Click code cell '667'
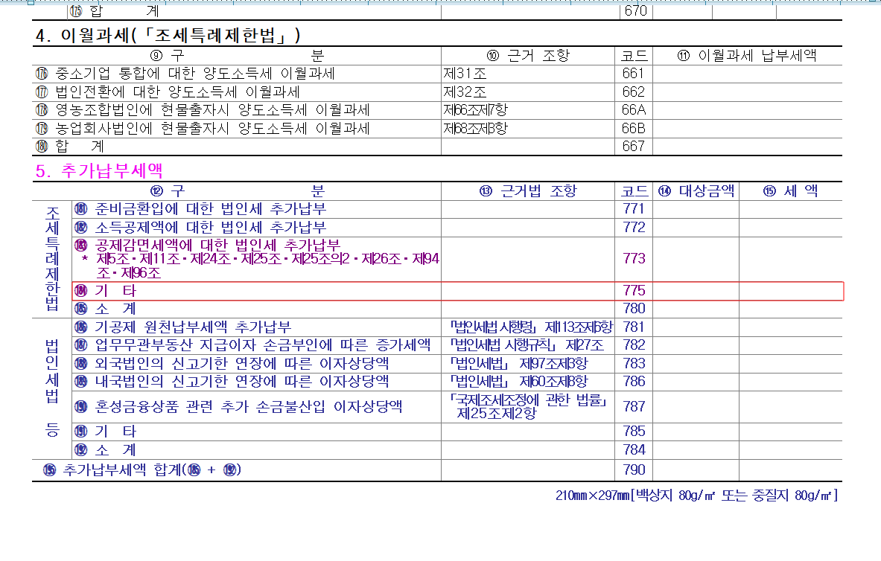The width and height of the screenshot is (881, 561). point(633,147)
